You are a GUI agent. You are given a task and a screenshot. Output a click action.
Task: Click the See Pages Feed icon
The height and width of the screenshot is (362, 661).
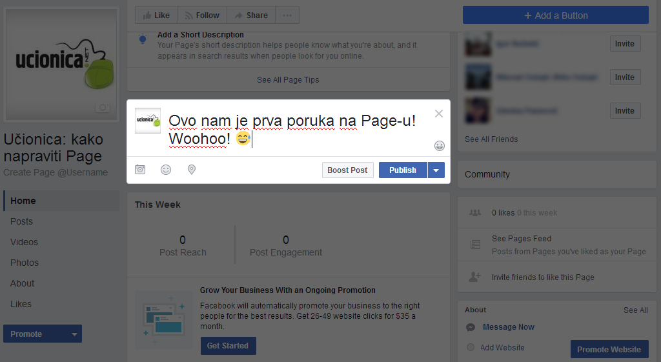click(475, 245)
